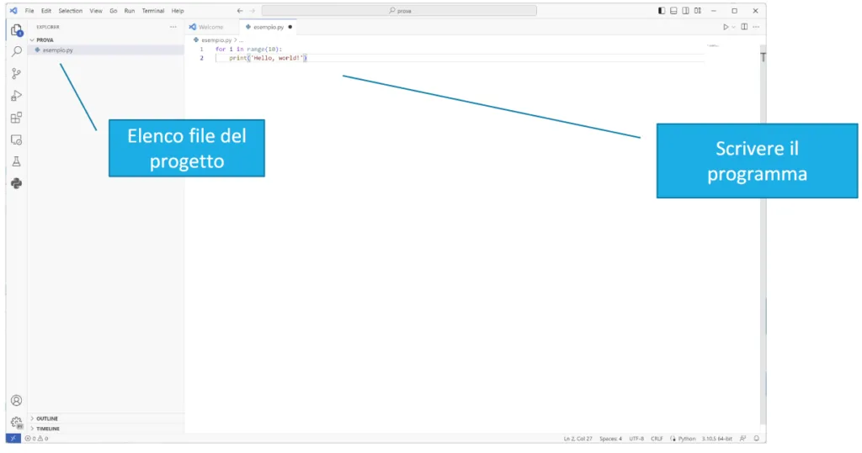
Task: Toggle the bottom panel layout icon
Action: click(673, 10)
